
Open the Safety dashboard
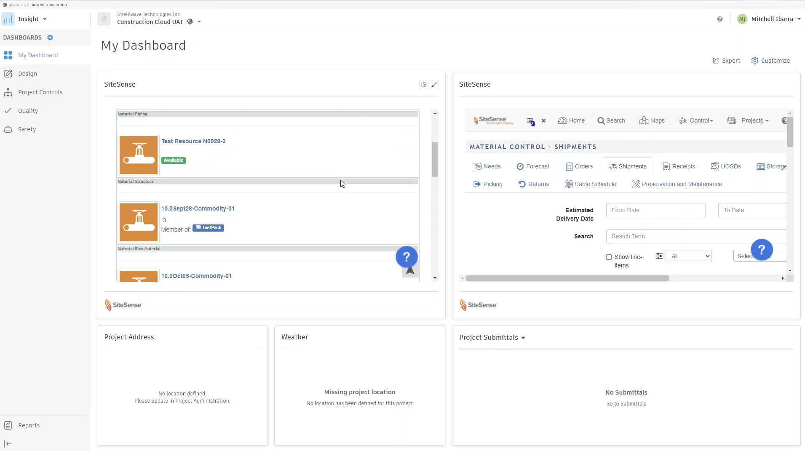(x=45, y=129)
